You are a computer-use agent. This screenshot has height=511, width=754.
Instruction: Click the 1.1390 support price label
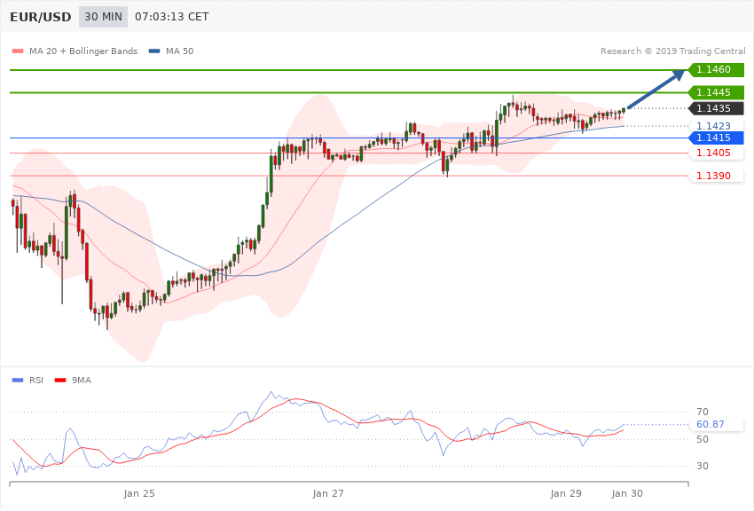[716, 176]
